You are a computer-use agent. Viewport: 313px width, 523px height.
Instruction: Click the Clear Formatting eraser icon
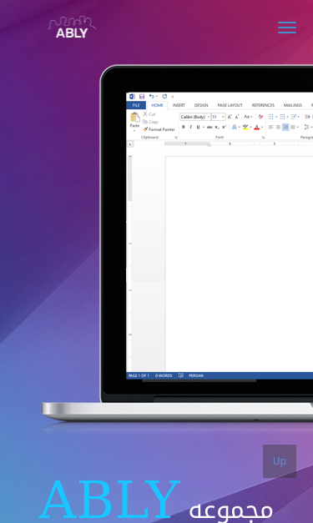coord(260,117)
